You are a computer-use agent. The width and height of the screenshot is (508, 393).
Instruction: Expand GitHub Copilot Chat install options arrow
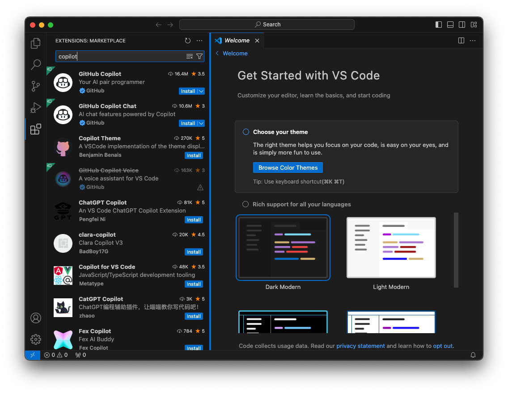201,123
